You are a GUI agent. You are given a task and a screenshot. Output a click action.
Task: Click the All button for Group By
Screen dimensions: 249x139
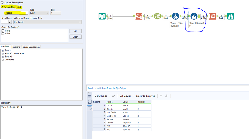[x=76, y=31]
